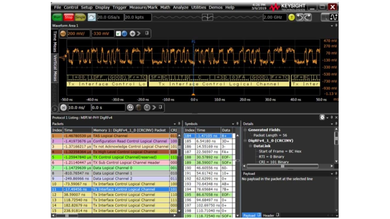The height and width of the screenshot is (219, 390).
Task: Open the Details pane dropdown arrow
Action: [332, 124]
